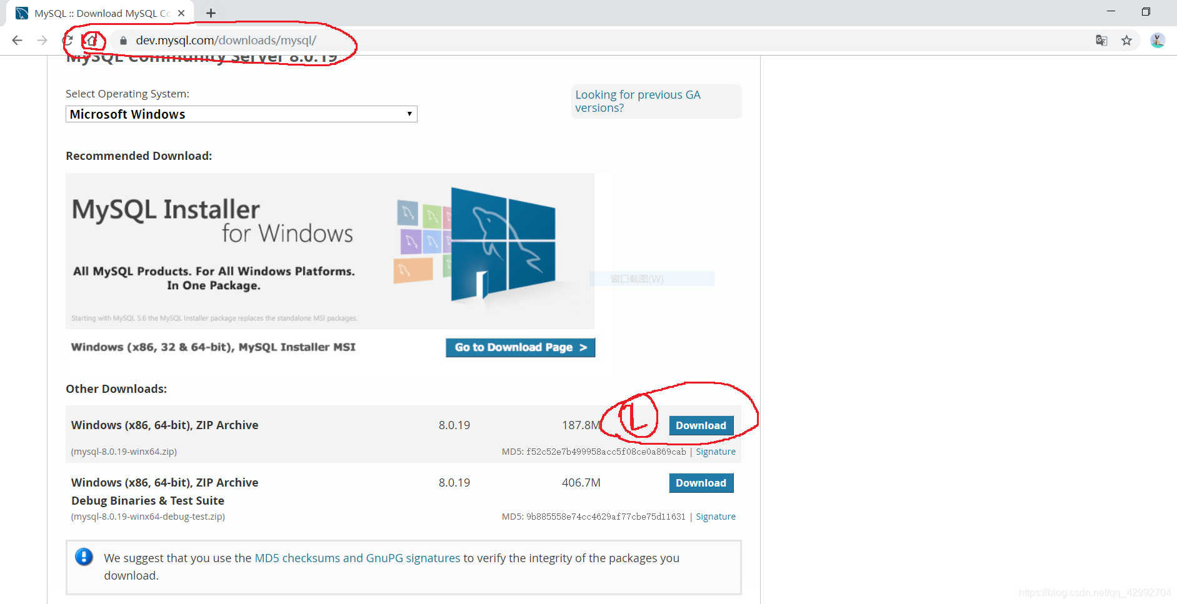The image size is (1177, 604).
Task: Bookmark this page with the star icon
Action: click(1126, 41)
